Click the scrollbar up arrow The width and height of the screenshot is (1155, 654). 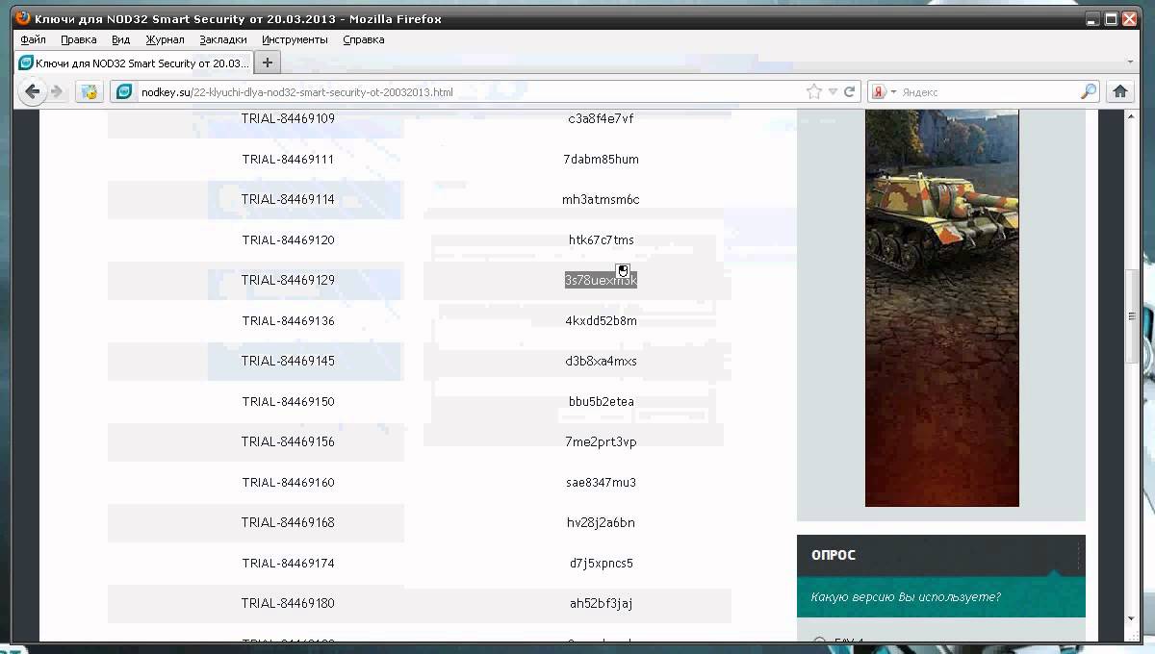(x=1132, y=117)
